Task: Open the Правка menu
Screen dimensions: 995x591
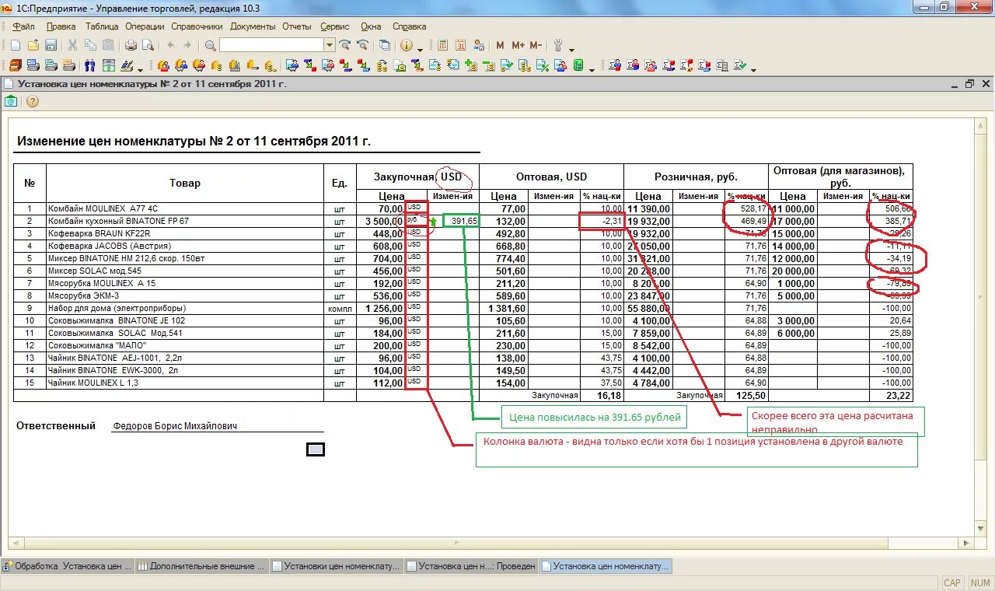Action: coord(61,26)
